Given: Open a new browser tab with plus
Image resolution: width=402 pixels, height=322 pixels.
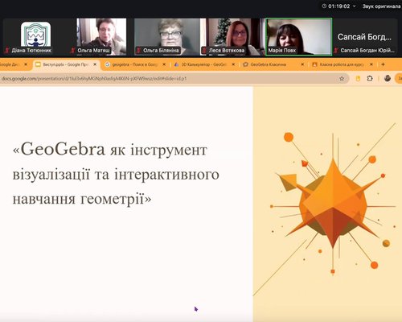Looking at the screenshot, I should pos(383,64).
